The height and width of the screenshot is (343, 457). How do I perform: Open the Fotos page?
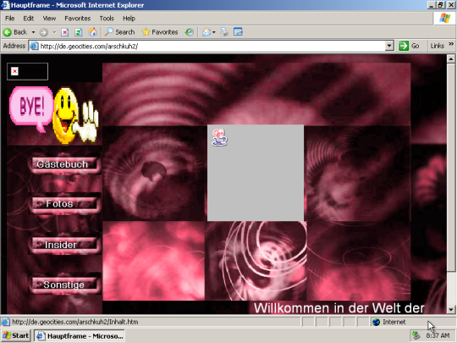tap(64, 204)
